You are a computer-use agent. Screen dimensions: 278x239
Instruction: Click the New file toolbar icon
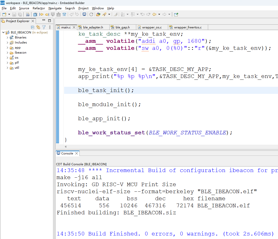point(4,14)
